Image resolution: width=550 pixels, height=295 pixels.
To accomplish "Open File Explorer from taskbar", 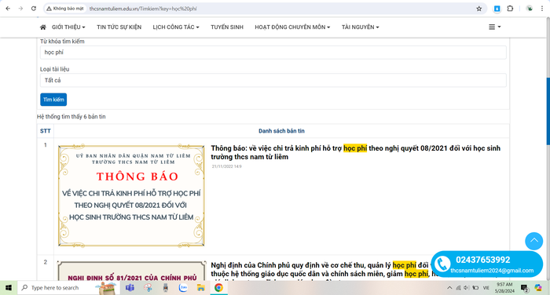I will coord(200,288).
